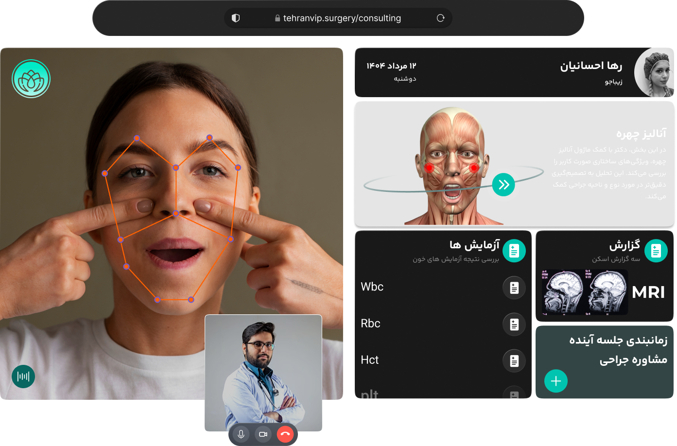Image resolution: width=677 pixels, height=446 pixels.
Task: Add a future surgery consultation session
Action: point(556,381)
